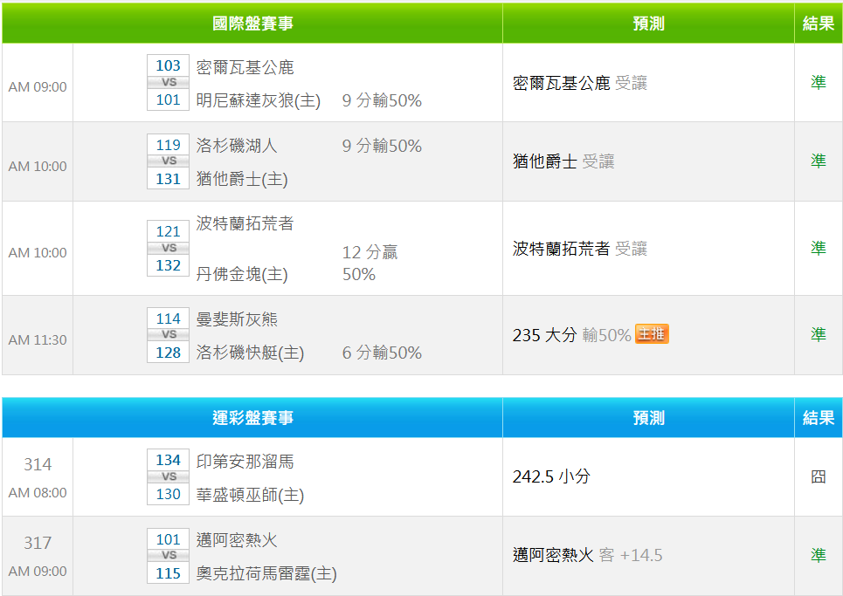Click game number 317
The image size is (843, 596).
coord(38,543)
